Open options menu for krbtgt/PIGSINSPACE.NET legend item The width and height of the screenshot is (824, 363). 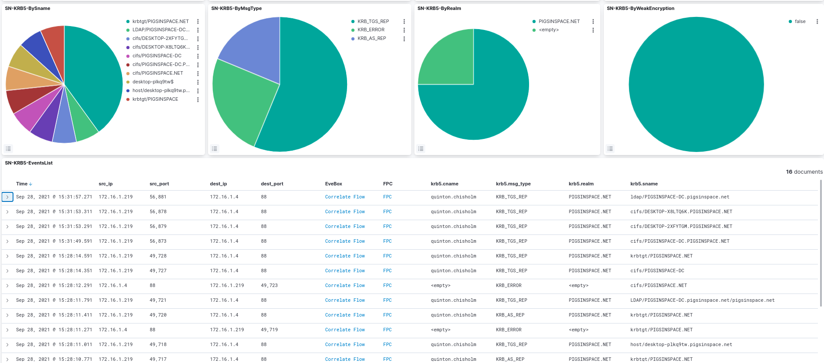[x=198, y=21]
